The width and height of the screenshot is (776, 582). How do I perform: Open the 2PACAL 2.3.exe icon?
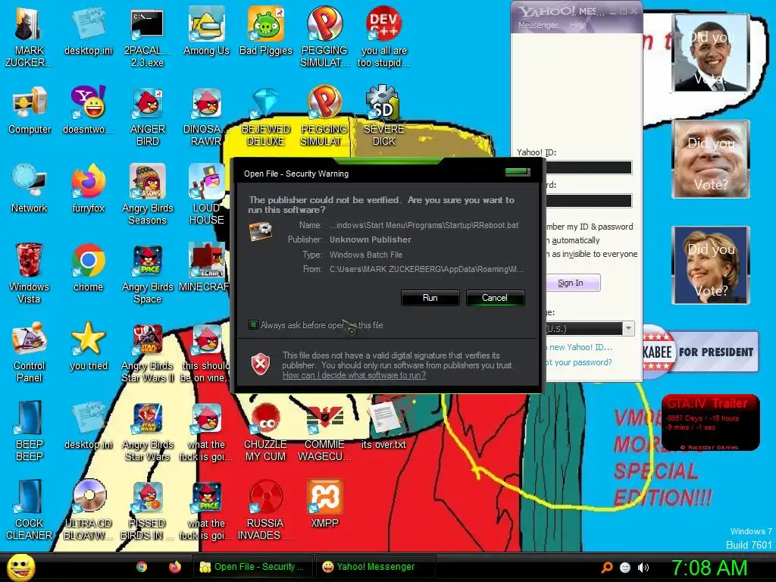pos(148,37)
